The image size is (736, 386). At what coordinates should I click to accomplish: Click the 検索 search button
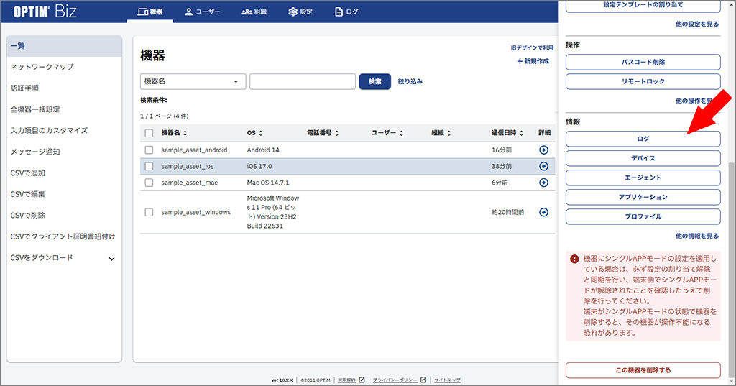[375, 81]
